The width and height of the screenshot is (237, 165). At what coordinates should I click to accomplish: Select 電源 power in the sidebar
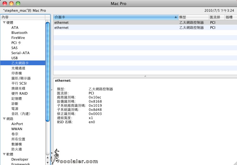[x=15, y=109]
